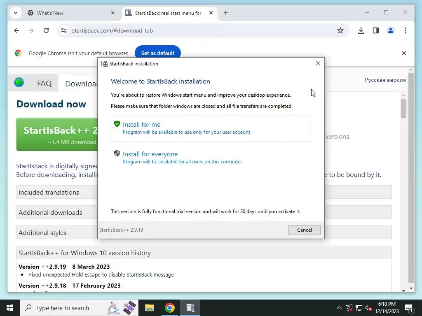Choose Install for everyone option
The width and height of the screenshot is (422, 316).
coord(211,158)
